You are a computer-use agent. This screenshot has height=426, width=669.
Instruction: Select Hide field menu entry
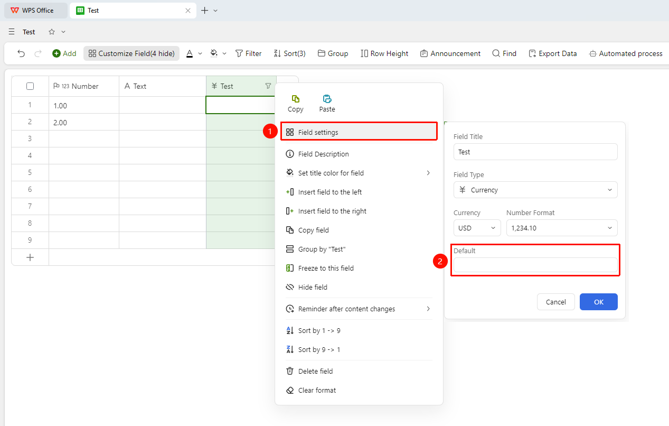(359, 287)
